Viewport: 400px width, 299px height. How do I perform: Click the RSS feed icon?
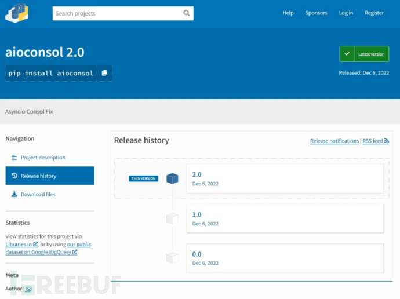[x=387, y=141]
